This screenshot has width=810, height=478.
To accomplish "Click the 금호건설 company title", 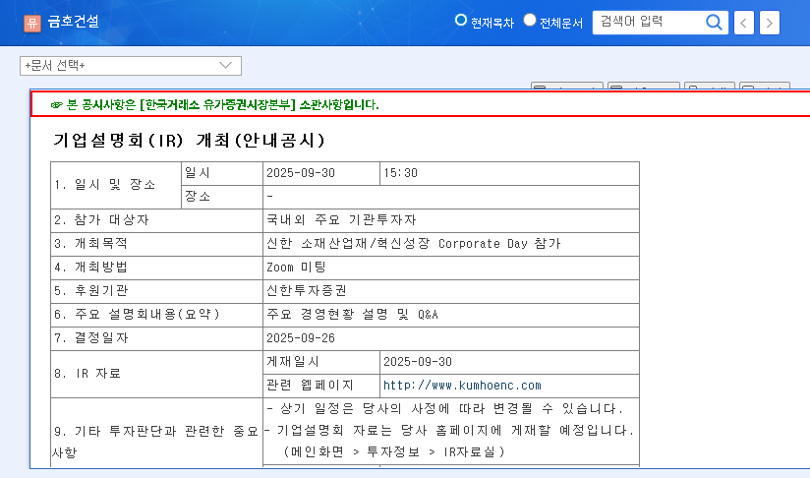I will 73,22.
